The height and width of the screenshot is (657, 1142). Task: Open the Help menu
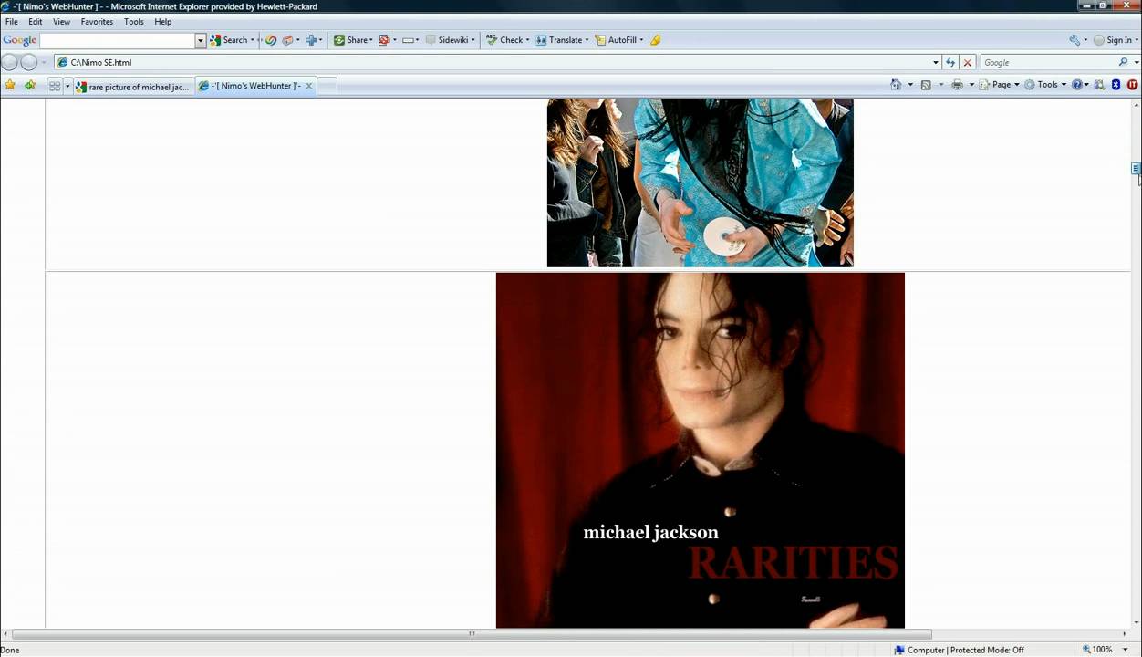point(162,21)
